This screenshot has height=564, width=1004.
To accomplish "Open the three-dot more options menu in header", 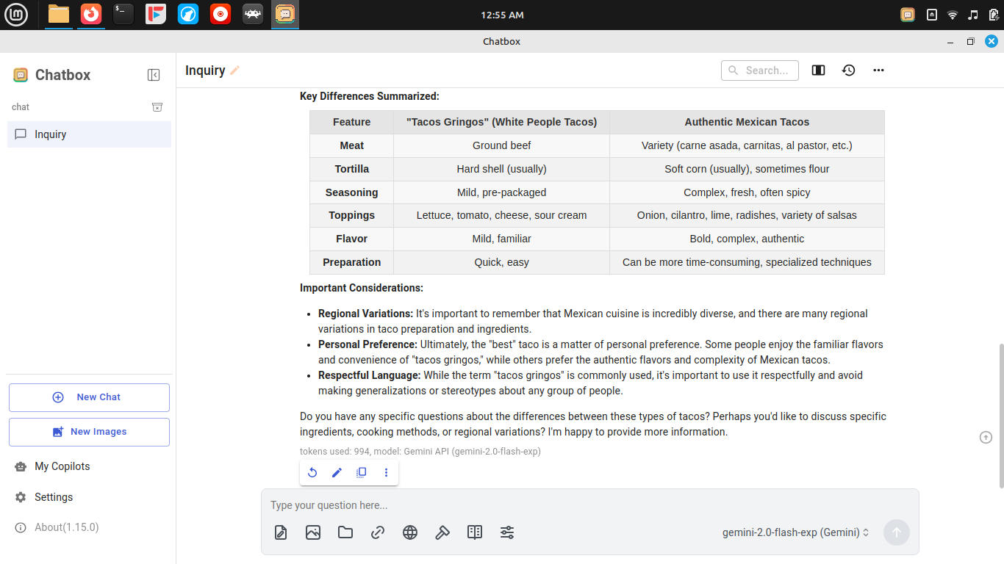I will (878, 70).
